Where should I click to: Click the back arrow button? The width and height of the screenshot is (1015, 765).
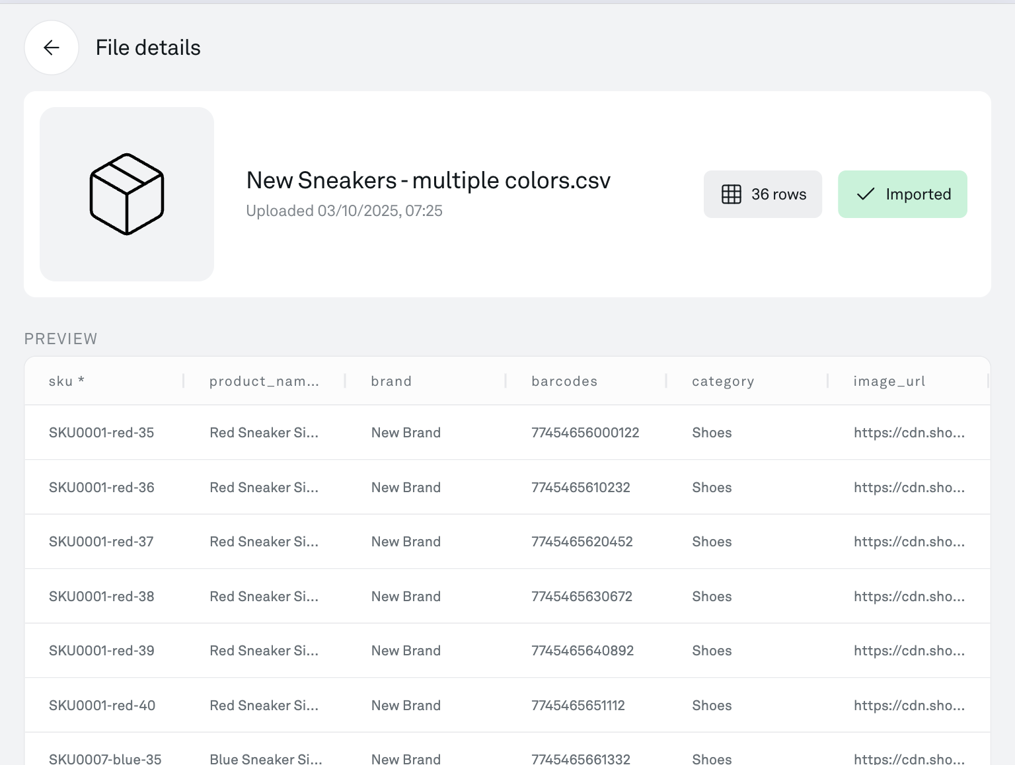pos(52,48)
